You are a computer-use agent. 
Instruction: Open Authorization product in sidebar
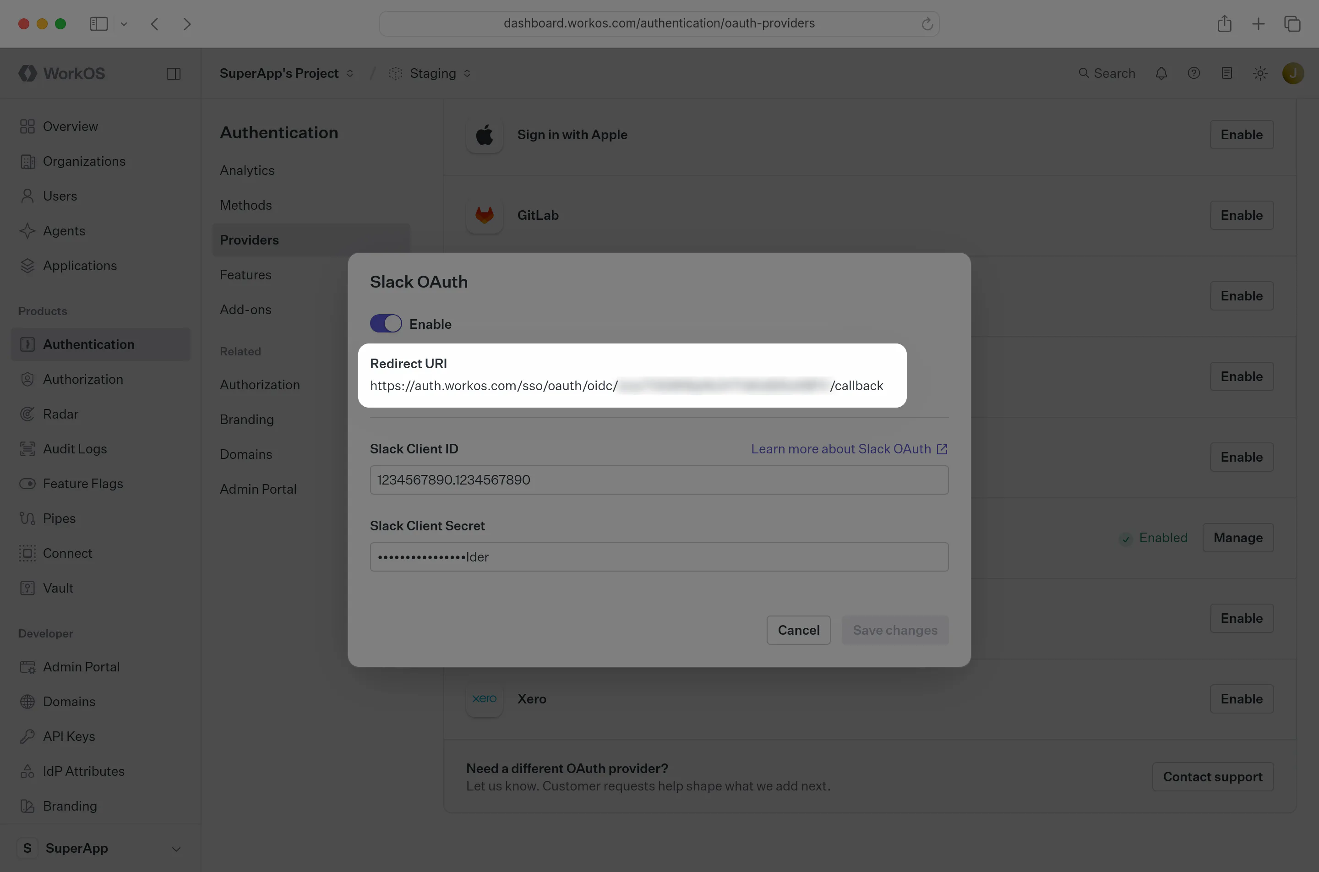(x=100, y=379)
